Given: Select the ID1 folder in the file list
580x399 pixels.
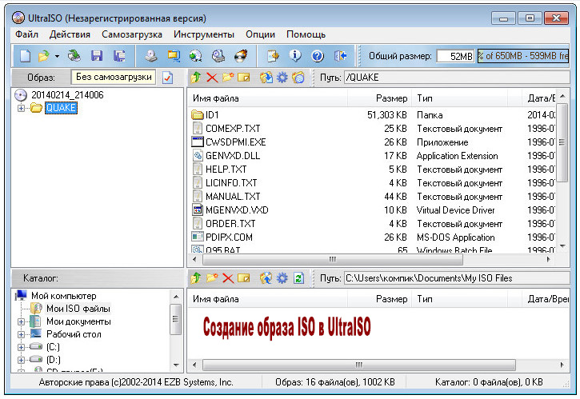Looking at the screenshot, I should tap(212, 115).
